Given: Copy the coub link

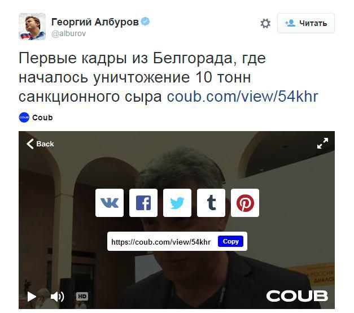Looking at the screenshot, I should click(x=230, y=241).
